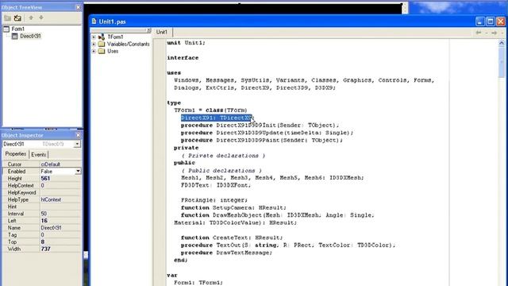Click the Unit1.pas document icon in title bar
Screen dimensions: 508x286
click(94, 21)
